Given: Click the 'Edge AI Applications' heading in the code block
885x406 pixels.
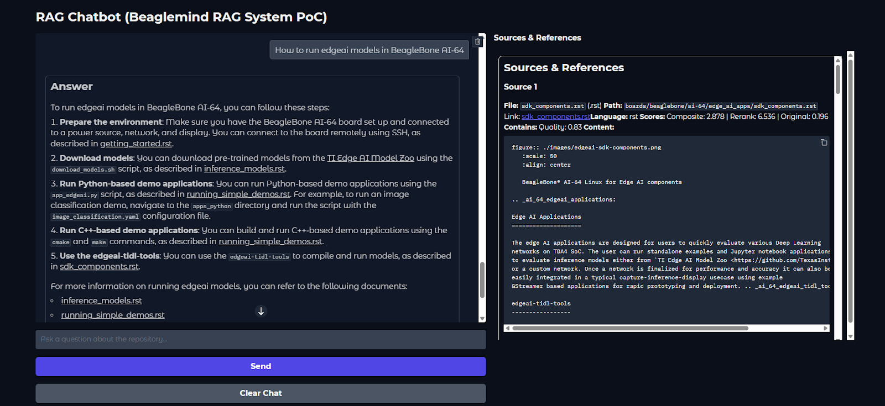Looking at the screenshot, I should coord(546,217).
